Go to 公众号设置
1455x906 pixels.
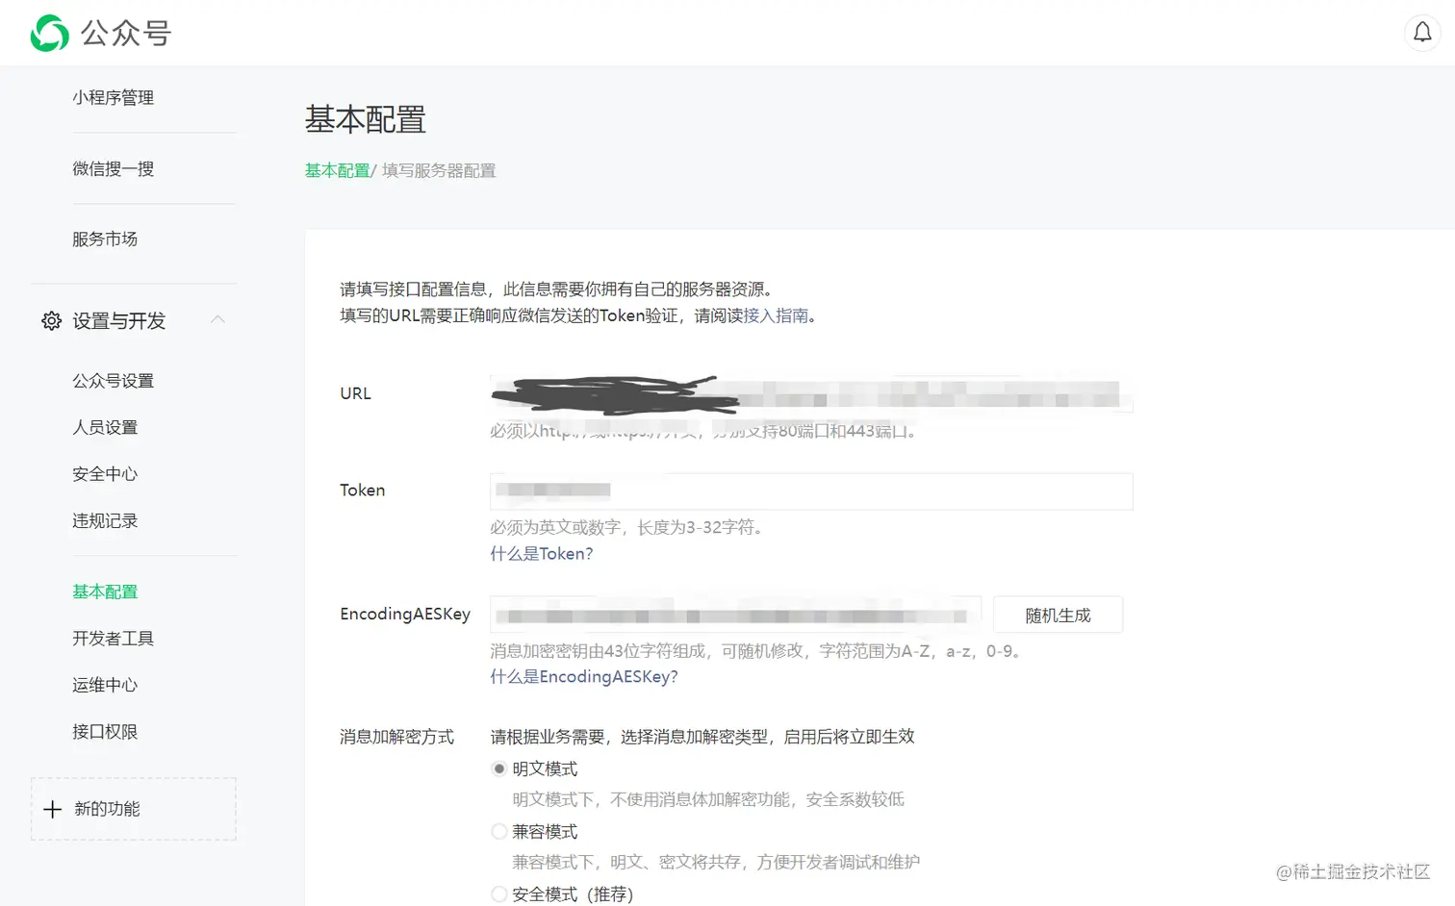[x=113, y=381]
